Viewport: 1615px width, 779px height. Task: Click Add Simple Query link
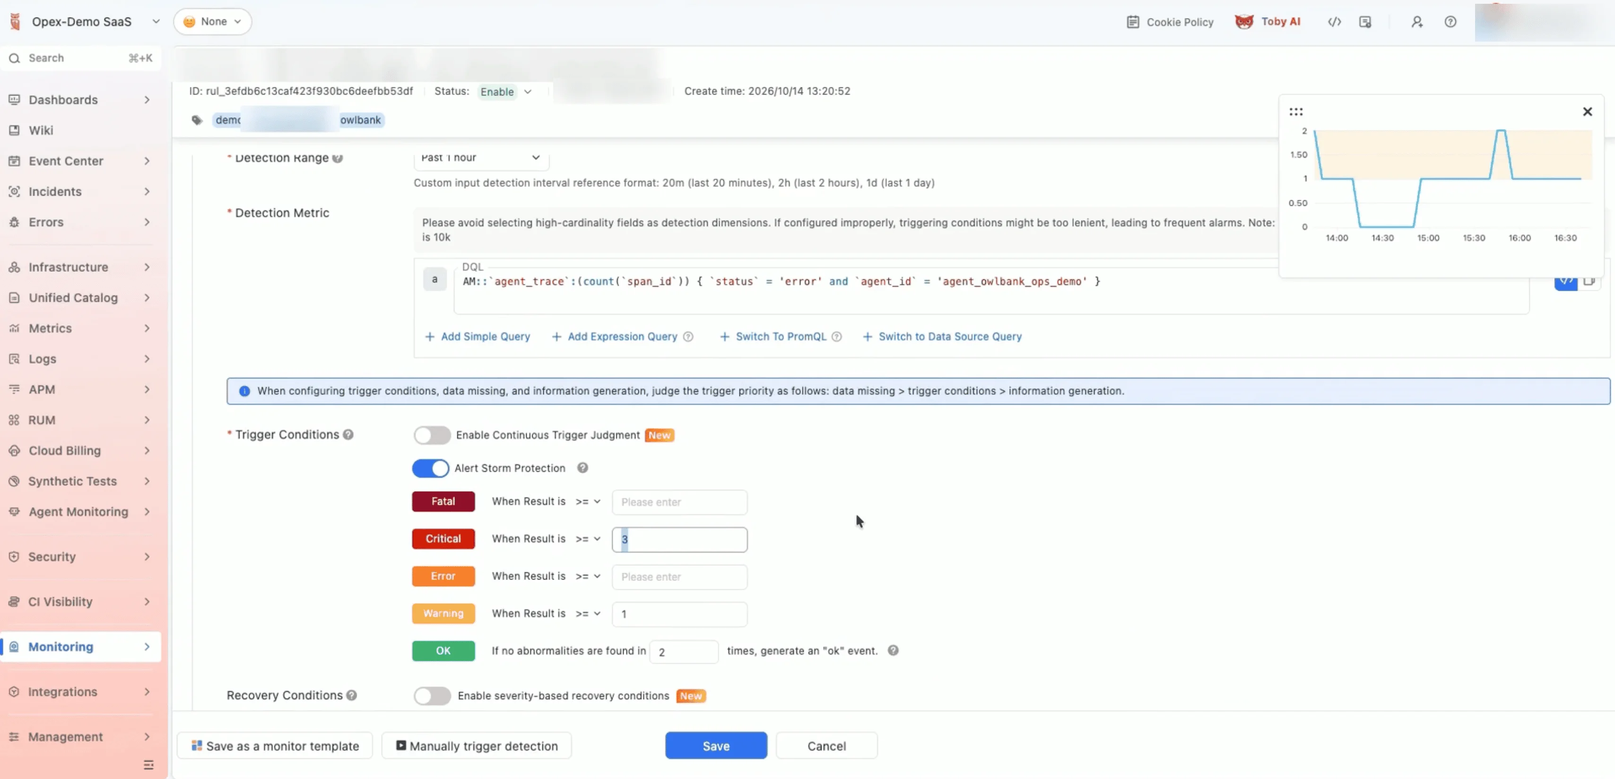[x=478, y=337]
